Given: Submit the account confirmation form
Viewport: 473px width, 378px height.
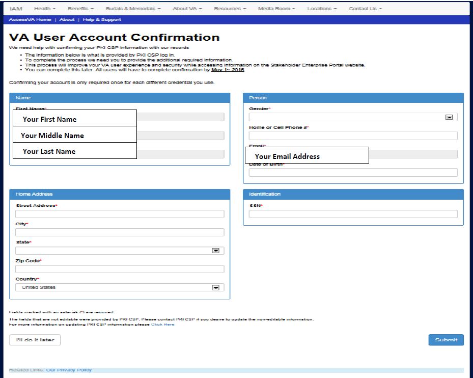Looking at the screenshot, I should click(x=446, y=340).
